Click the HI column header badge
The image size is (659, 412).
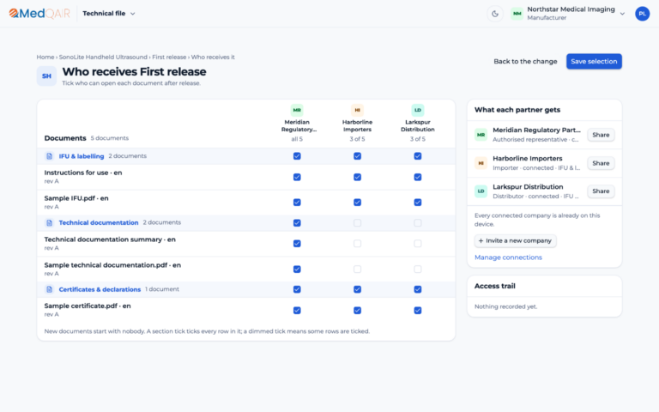357,110
